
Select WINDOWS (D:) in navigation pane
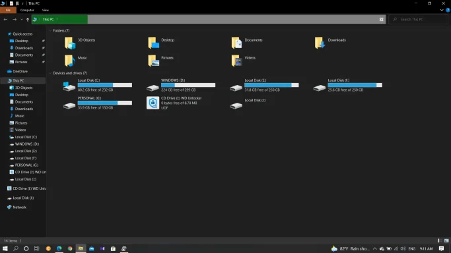click(x=27, y=144)
